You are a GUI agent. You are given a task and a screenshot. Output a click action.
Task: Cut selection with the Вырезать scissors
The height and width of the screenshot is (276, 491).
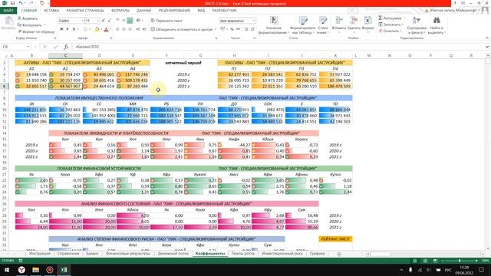(28, 18)
